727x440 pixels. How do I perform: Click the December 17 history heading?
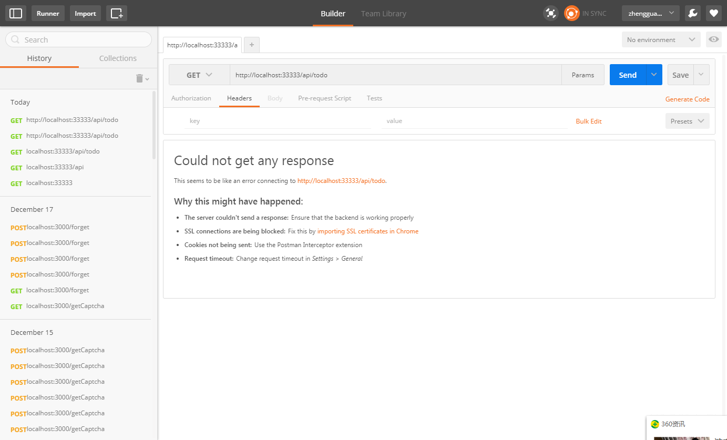[x=32, y=210]
